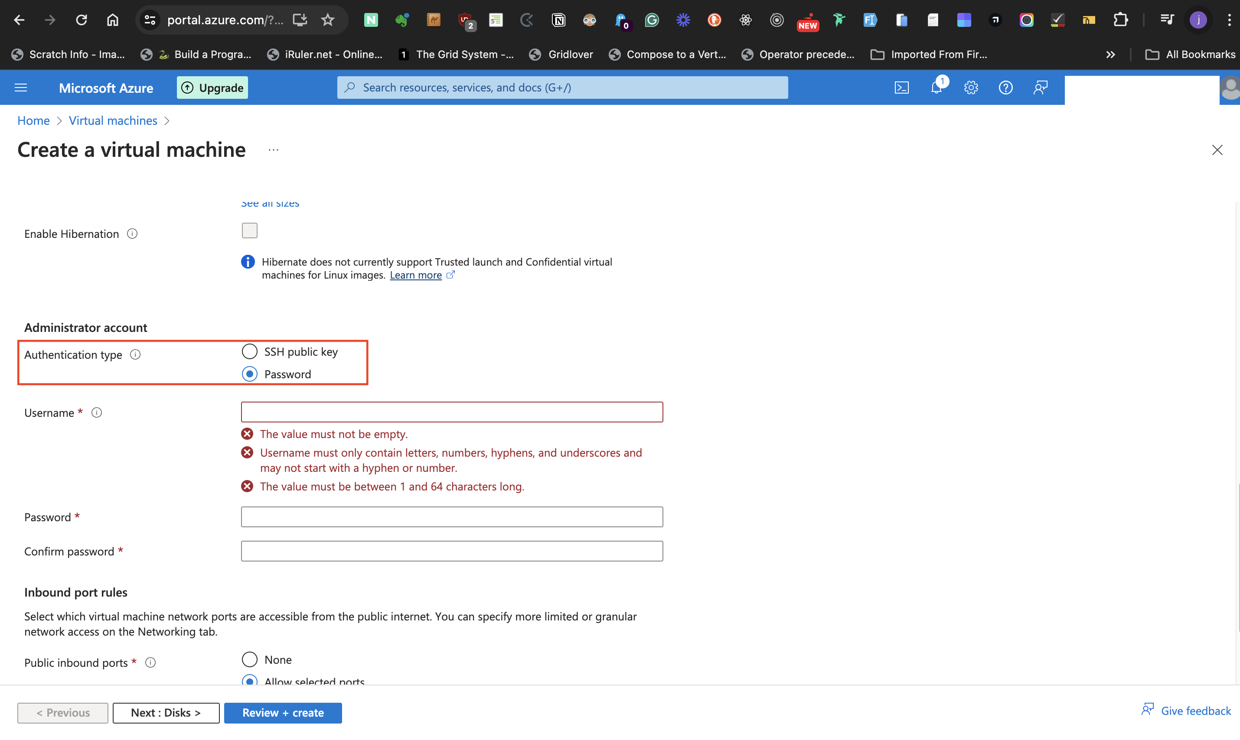Click feedback icon in Azure header
This screenshot has width=1240, height=740.
pos(1040,88)
